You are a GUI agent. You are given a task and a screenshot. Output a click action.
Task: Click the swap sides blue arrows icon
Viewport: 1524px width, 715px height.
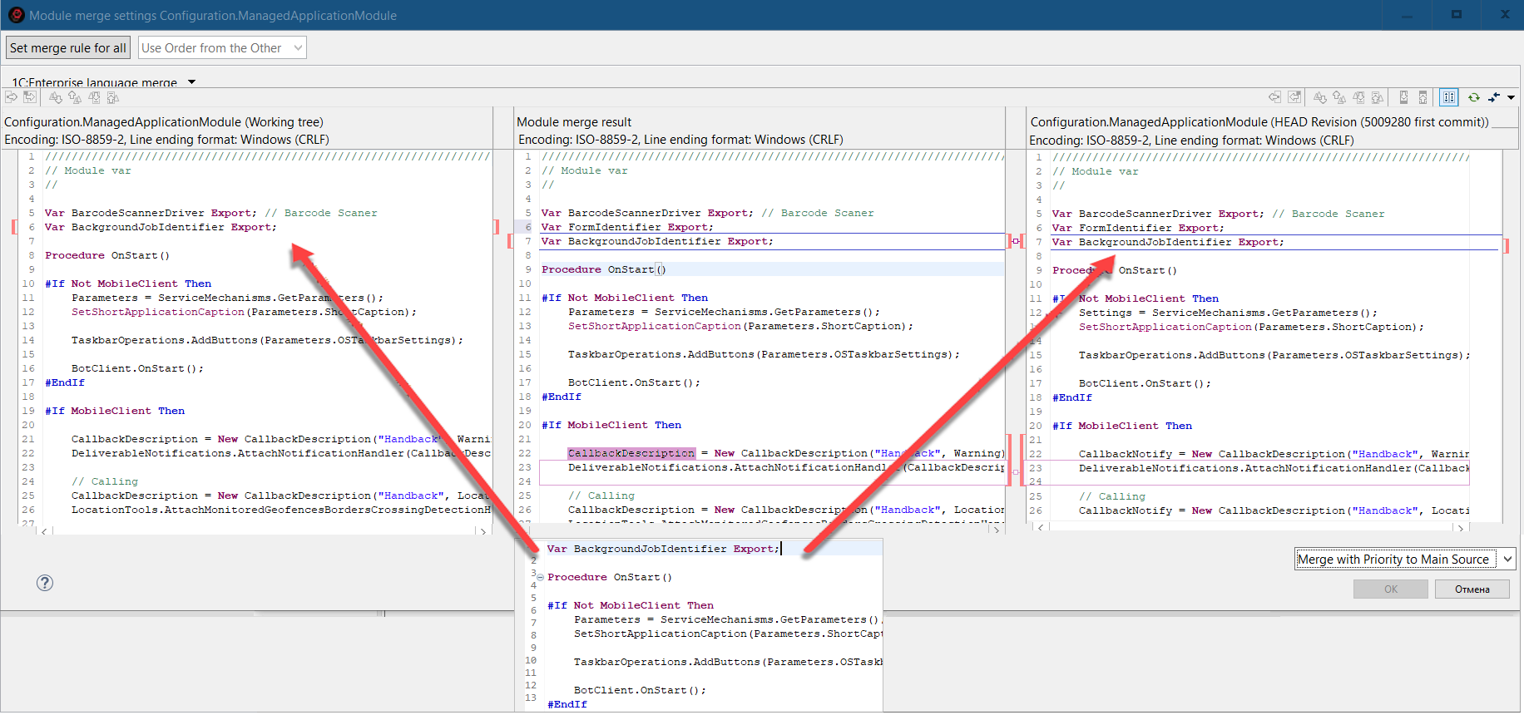(x=1494, y=98)
